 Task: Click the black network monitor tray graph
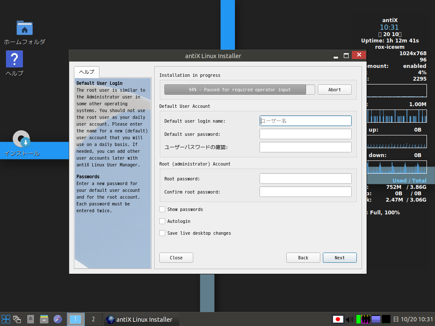click(386, 319)
